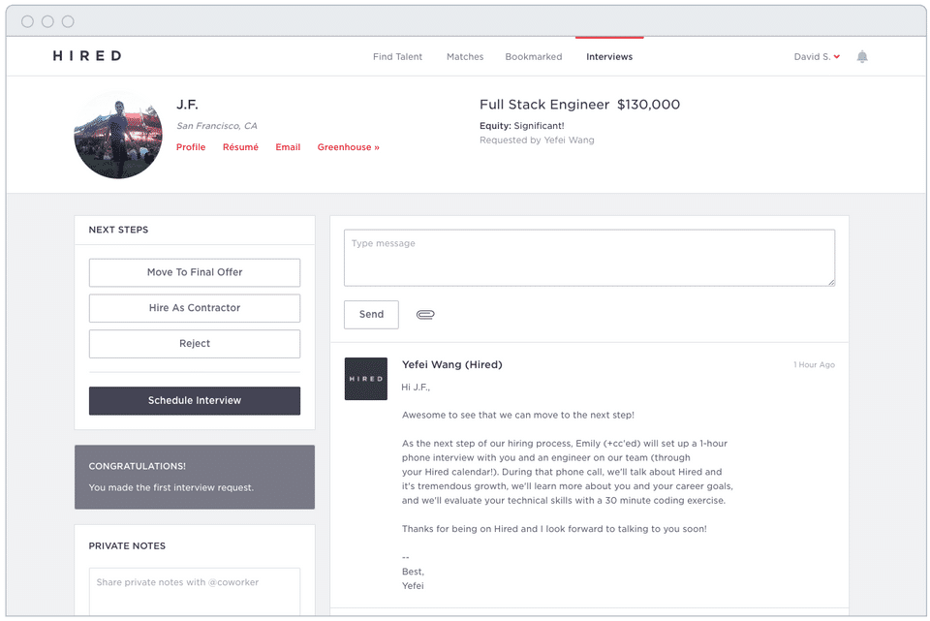Go to the Find Talent tab
Viewport: 930px width, 621px height.
[x=397, y=57]
